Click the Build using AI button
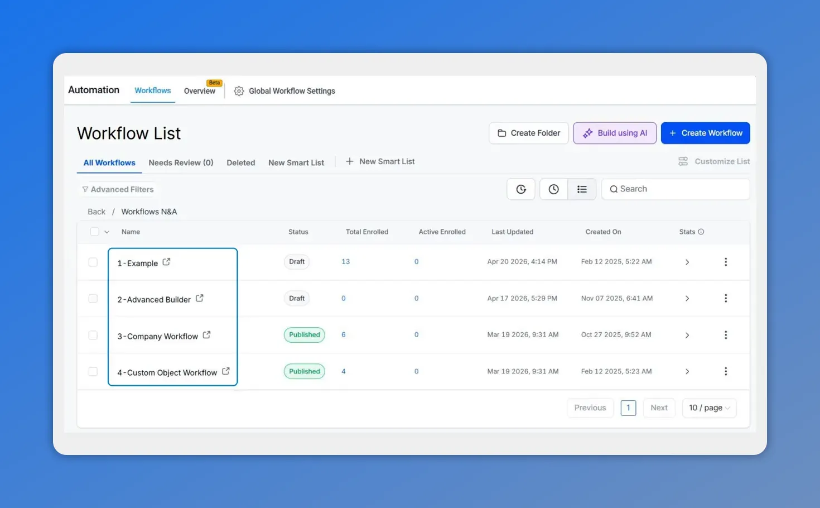The height and width of the screenshot is (508, 820). [614, 133]
